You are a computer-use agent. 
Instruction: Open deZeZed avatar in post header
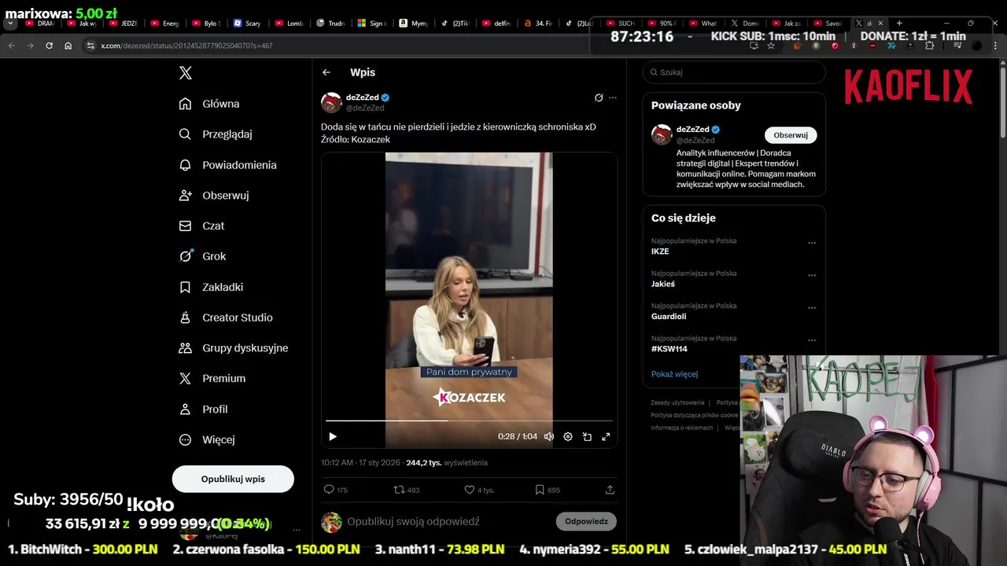(331, 102)
